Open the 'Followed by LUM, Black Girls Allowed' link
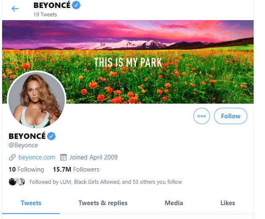265x219 pixels. coord(106,182)
